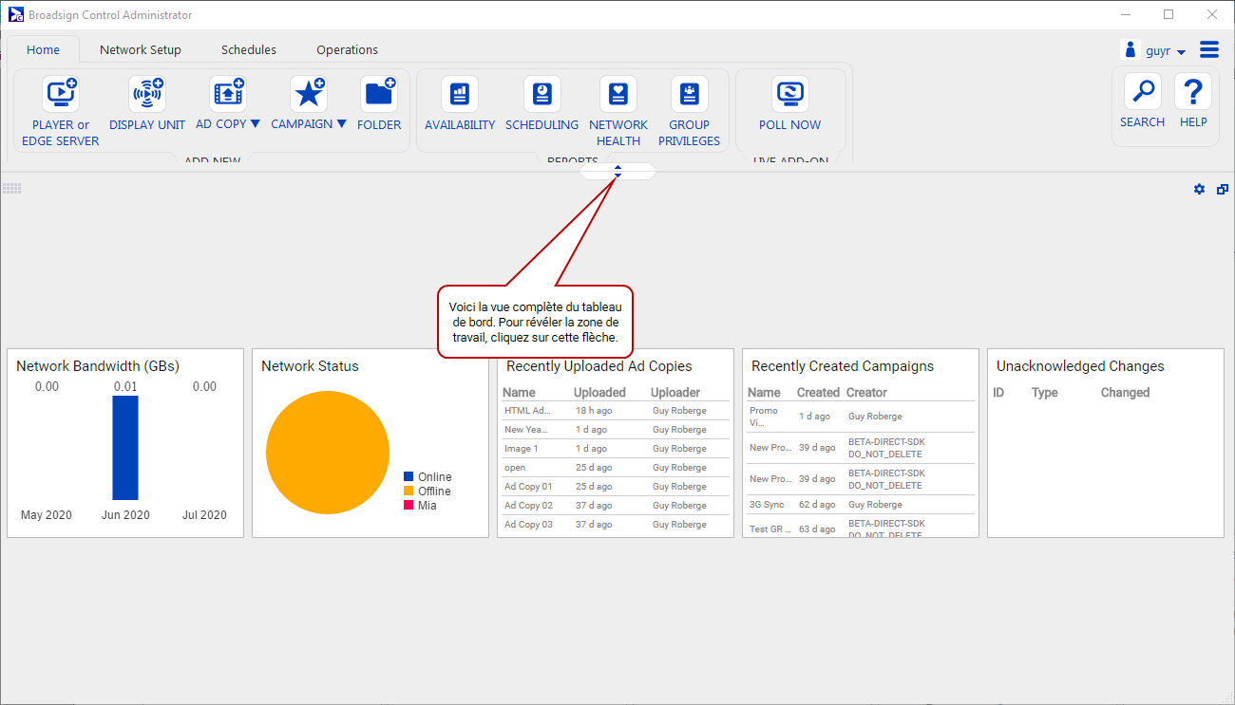Open the Search tool
The width and height of the screenshot is (1235, 705).
1142,92
